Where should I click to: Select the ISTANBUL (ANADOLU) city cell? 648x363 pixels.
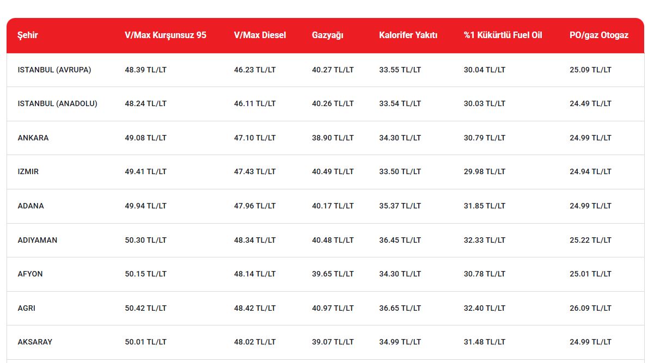(57, 103)
